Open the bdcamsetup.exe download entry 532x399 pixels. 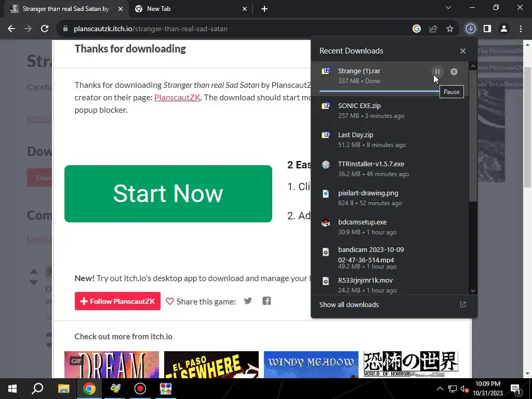point(390,228)
